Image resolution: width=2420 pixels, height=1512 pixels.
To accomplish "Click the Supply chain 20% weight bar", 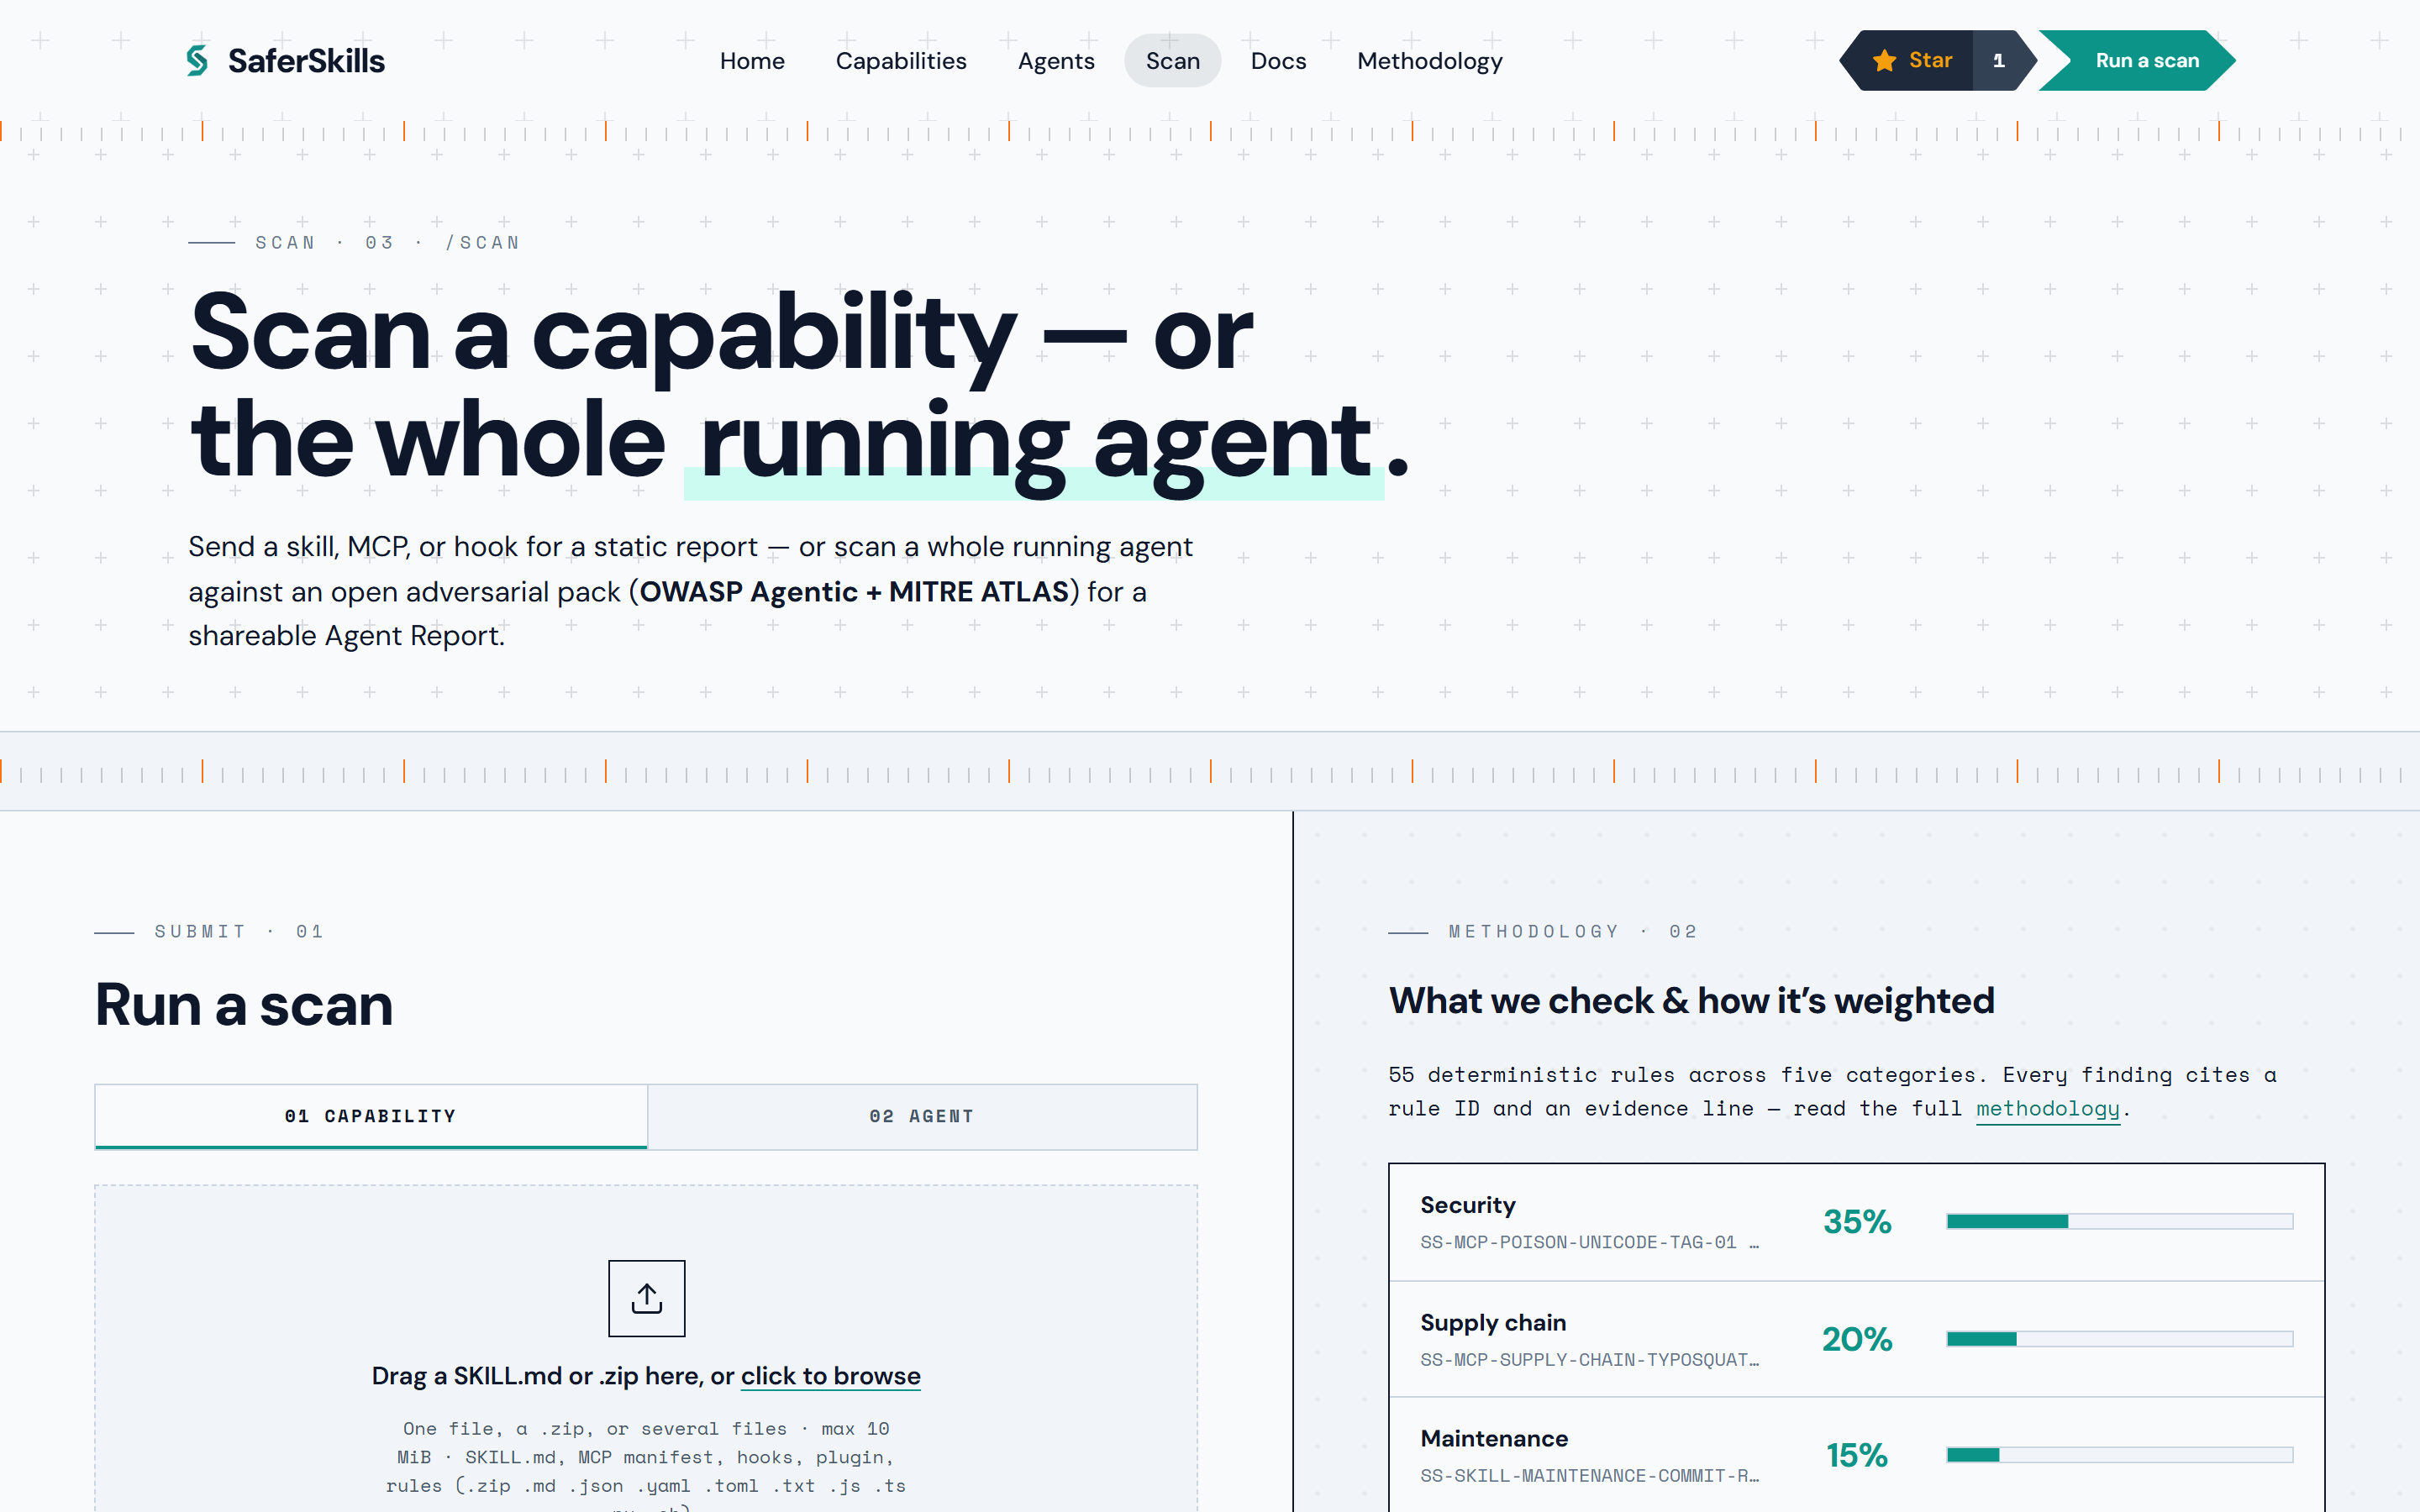I will point(2119,1339).
